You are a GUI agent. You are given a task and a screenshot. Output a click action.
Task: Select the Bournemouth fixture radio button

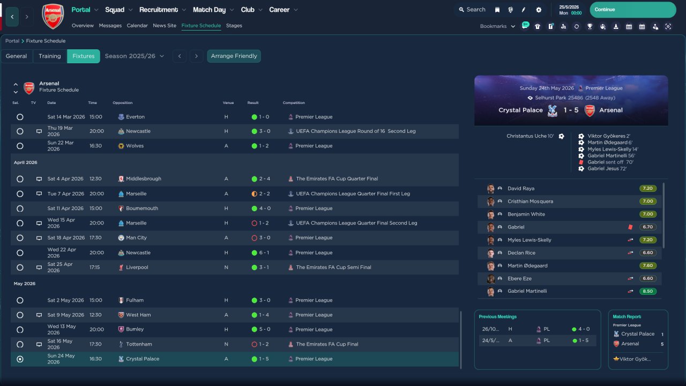pos(20,209)
